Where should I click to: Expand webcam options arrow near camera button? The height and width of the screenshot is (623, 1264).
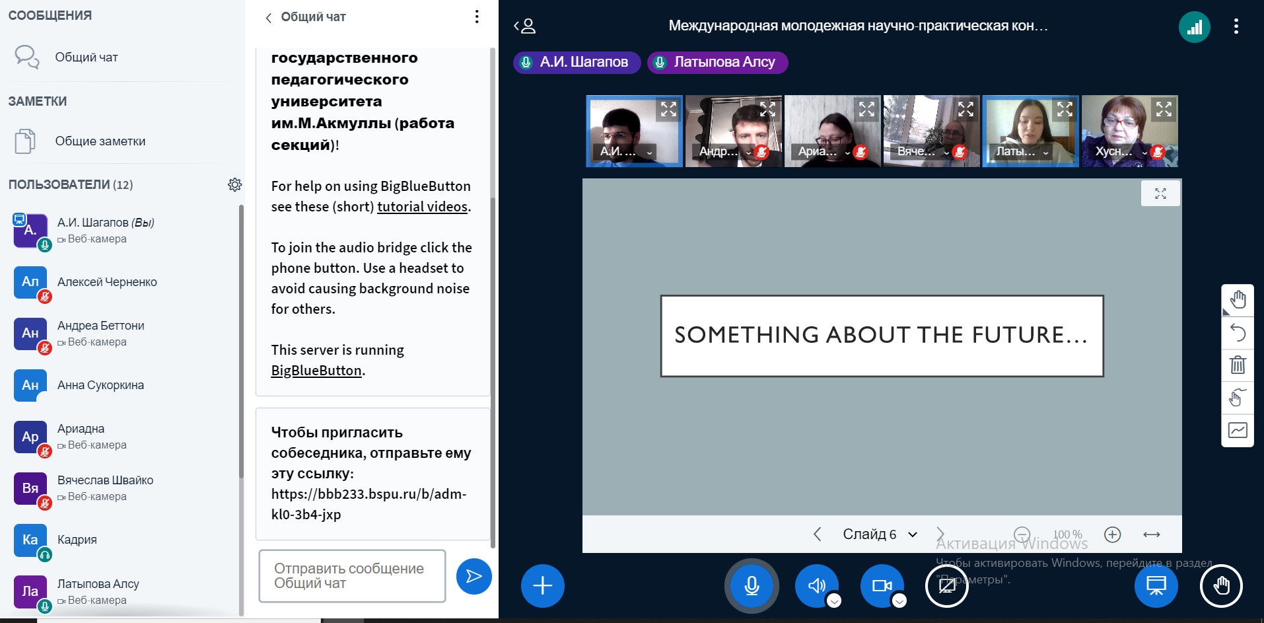pos(899,601)
